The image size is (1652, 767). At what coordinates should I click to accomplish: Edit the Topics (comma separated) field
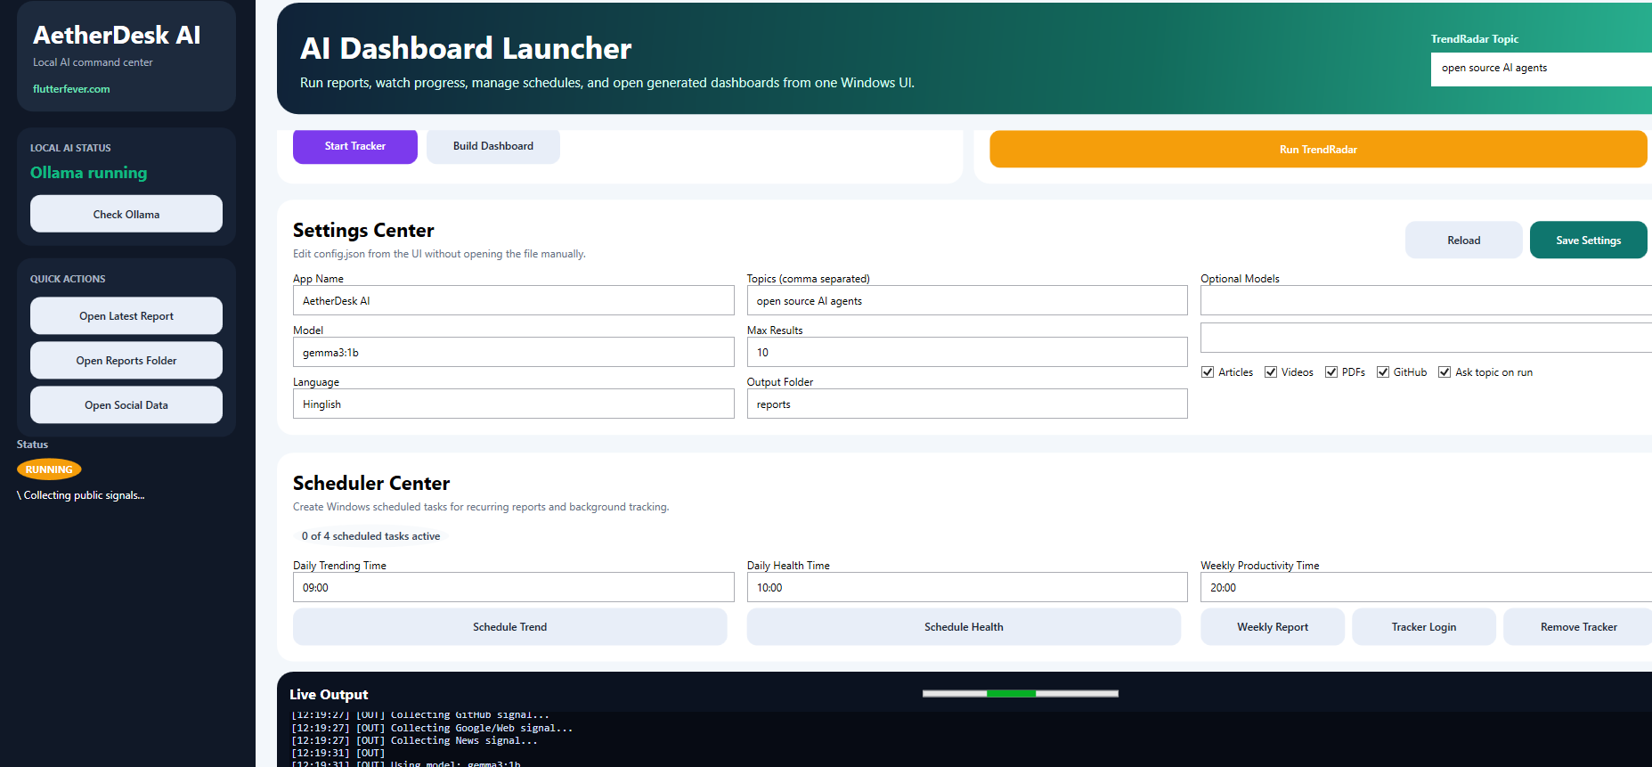click(967, 300)
